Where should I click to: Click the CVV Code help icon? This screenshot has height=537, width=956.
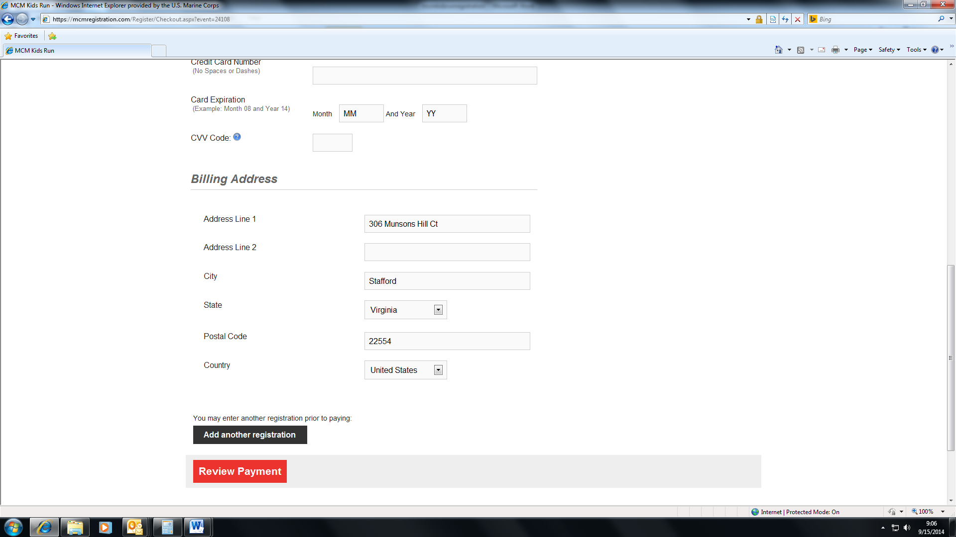[237, 137]
